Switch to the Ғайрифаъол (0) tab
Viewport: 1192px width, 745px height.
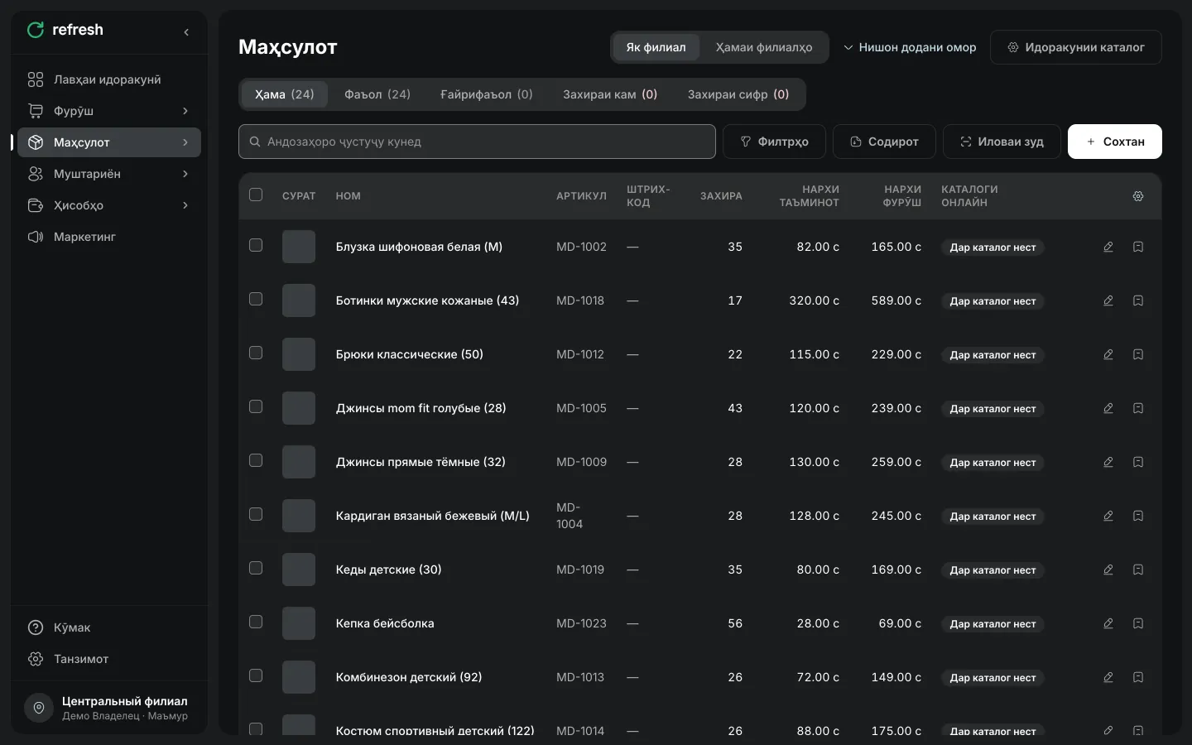pyautogui.click(x=487, y=94)
